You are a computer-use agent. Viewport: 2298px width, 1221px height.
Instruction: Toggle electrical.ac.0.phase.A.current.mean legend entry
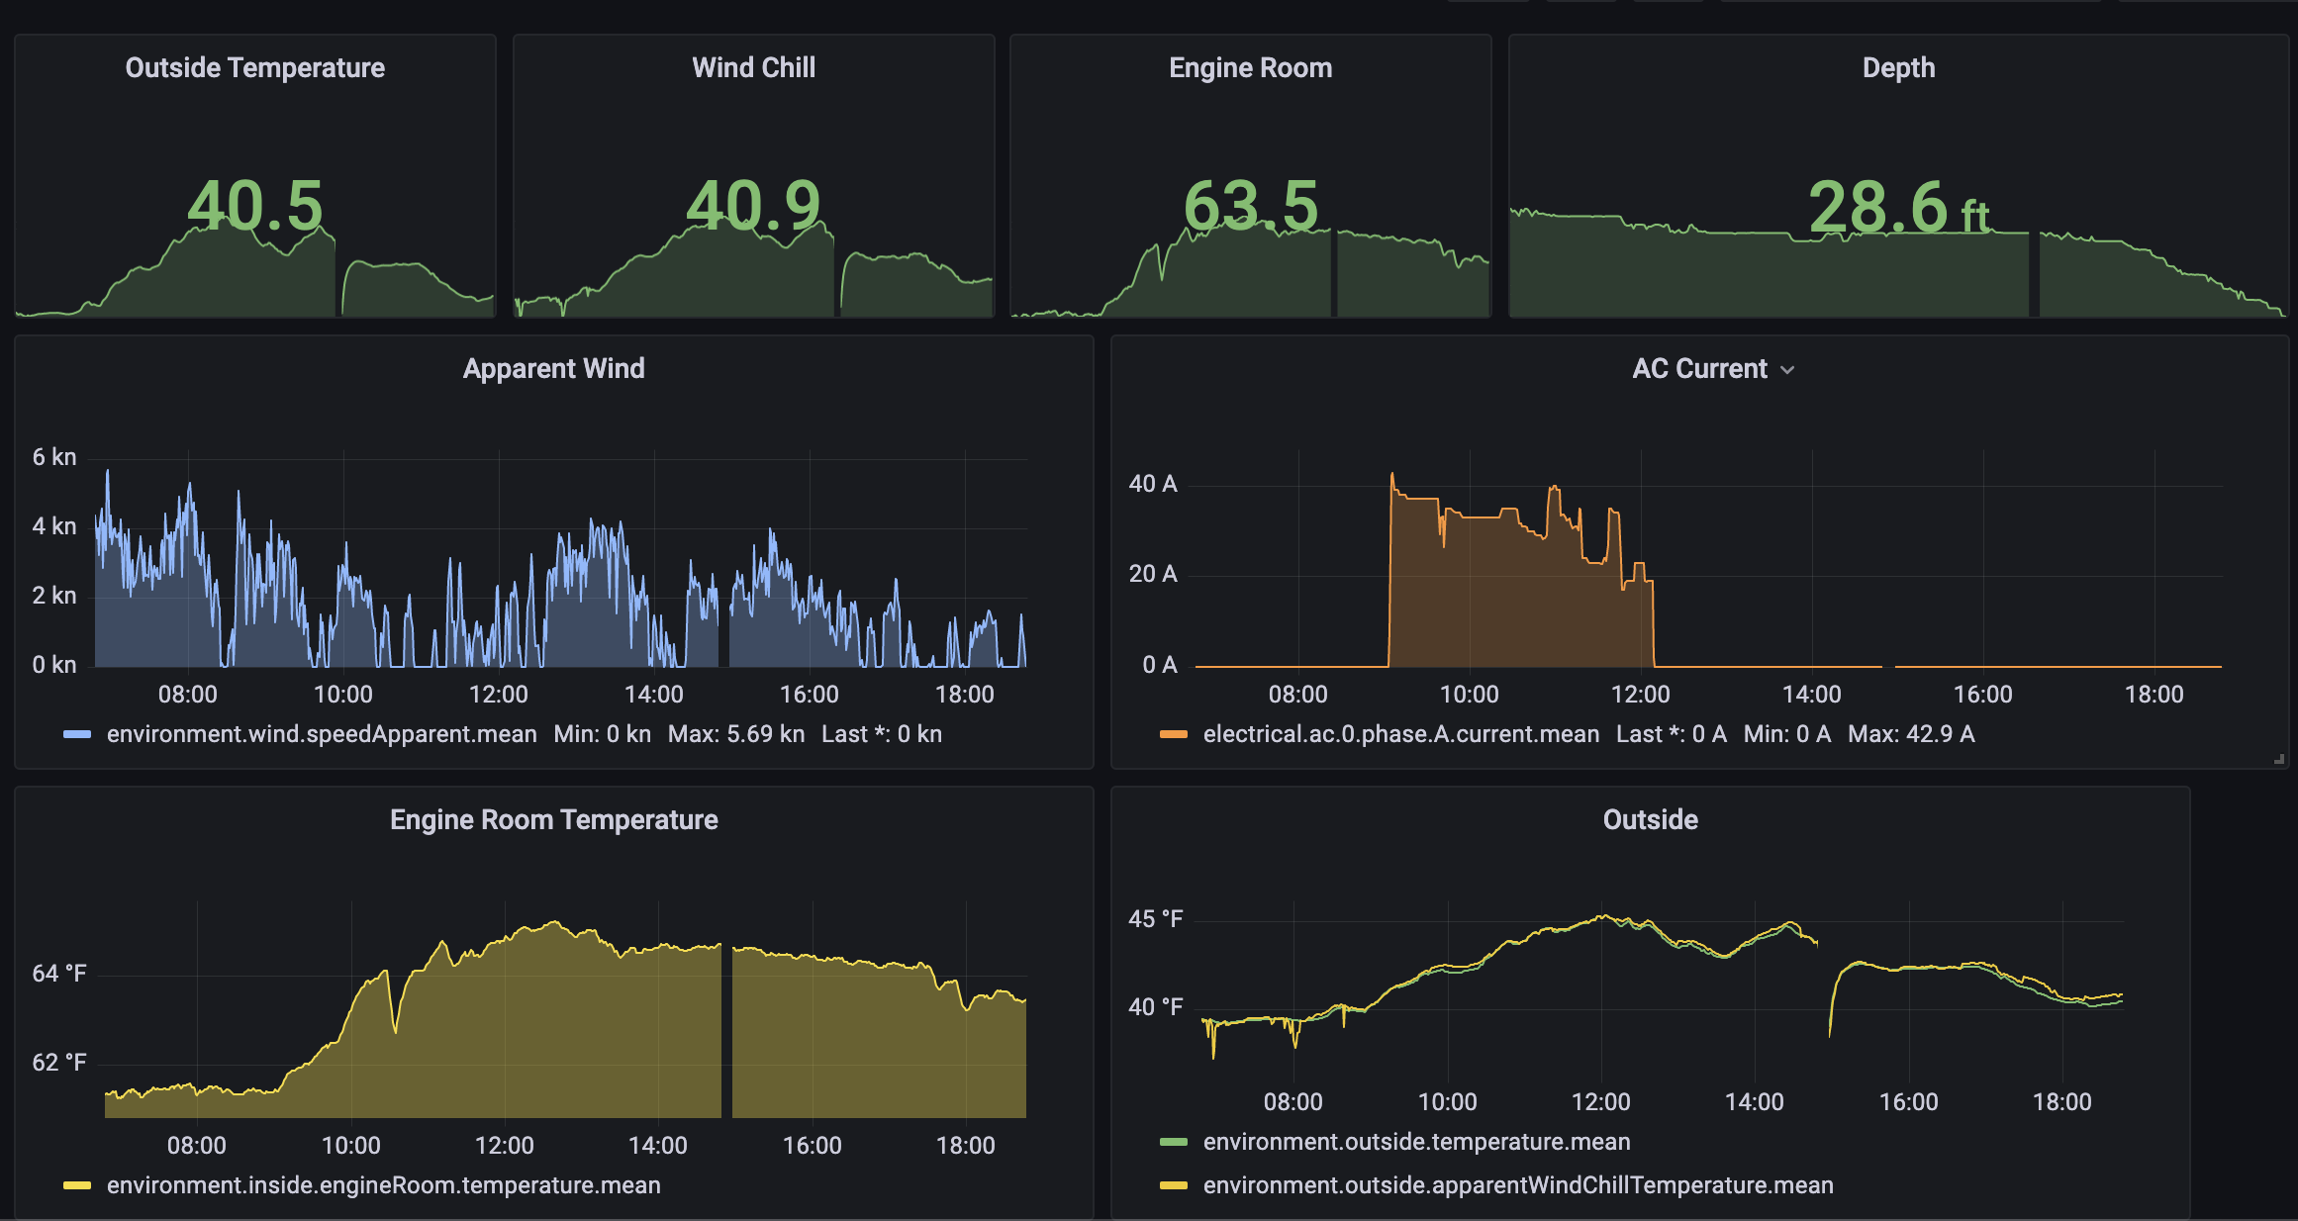click(1400, 734)
